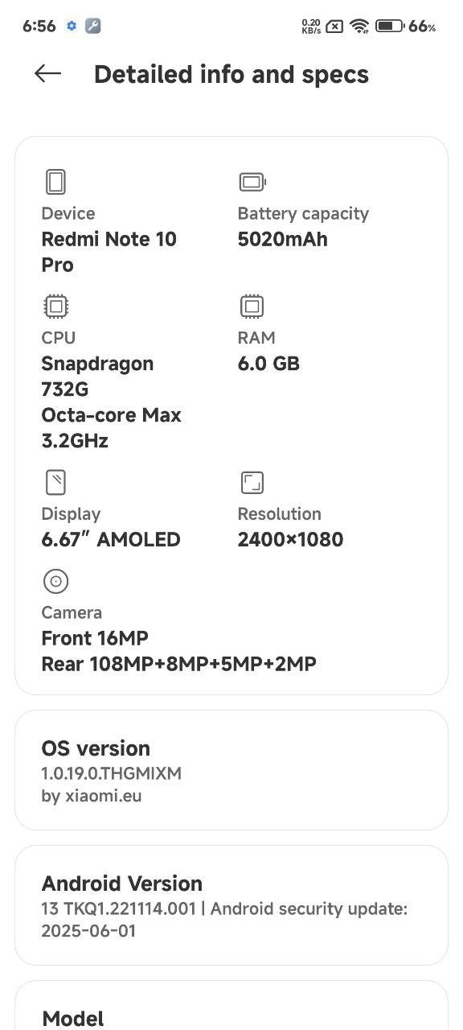Image resolution: width=463 pixels, height=1030 pixels.
Task: Tap the Display screen icon
Action: pyautogui.click(x=55, y=483)
